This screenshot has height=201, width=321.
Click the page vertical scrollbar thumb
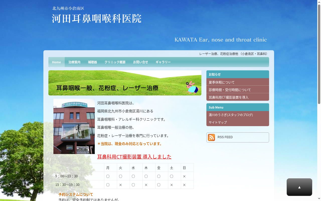(x=319, y=54)
